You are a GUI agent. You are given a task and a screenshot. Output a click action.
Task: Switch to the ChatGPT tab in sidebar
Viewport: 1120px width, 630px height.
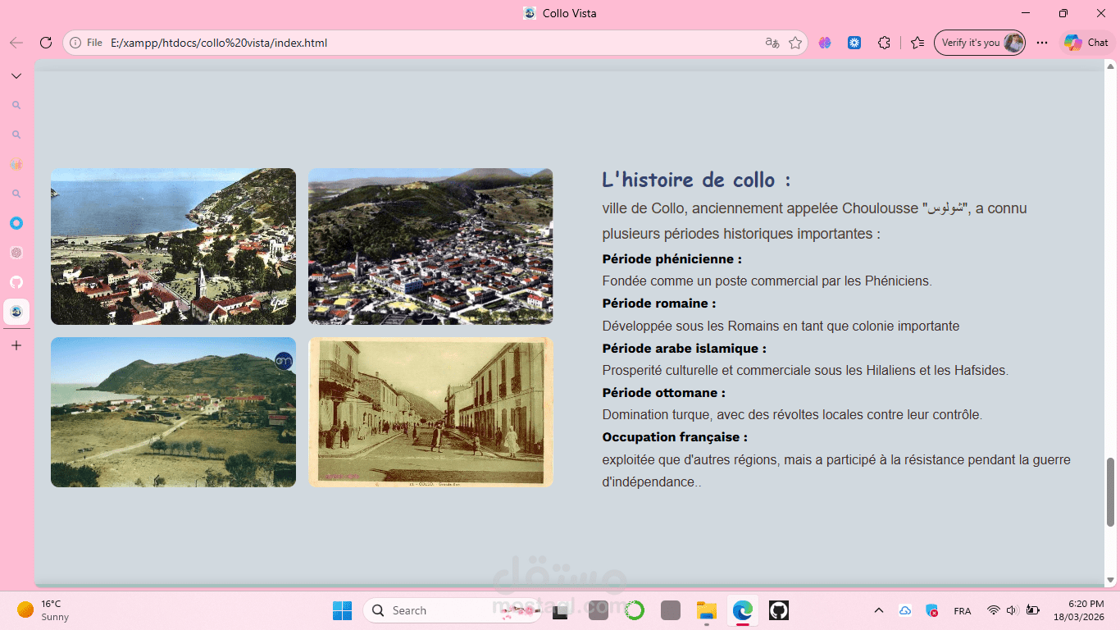coord(16,253)
